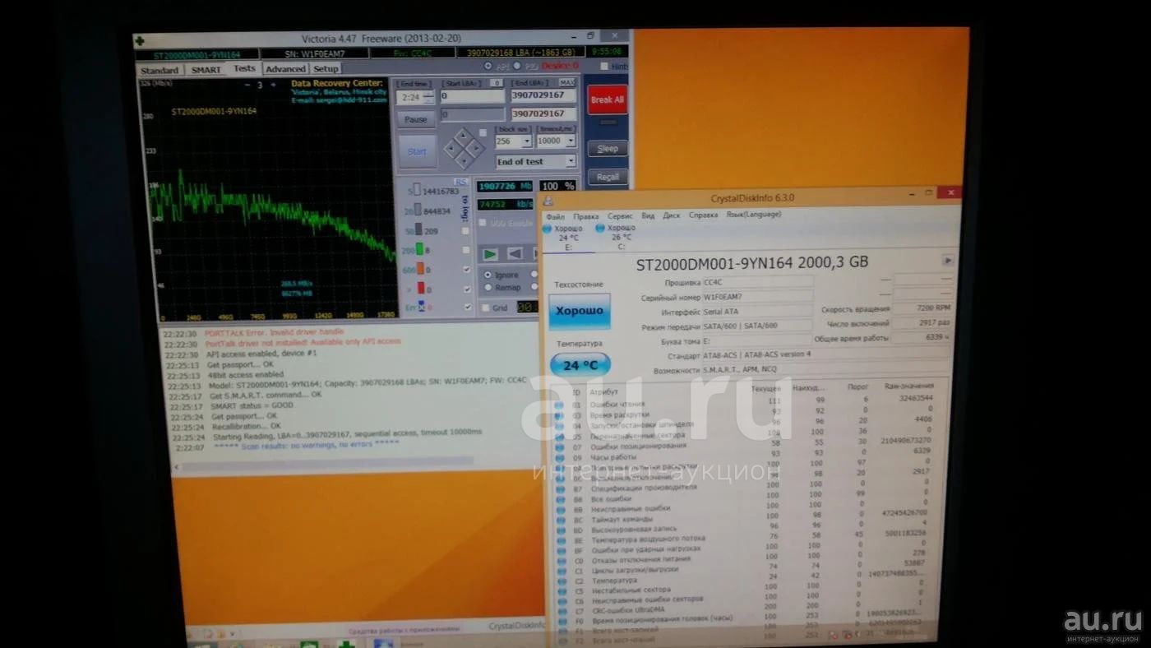Open the Файл menu
The width and height of the screenshot is (1151, 648).
pyautogui.click(x=555, y=217)
